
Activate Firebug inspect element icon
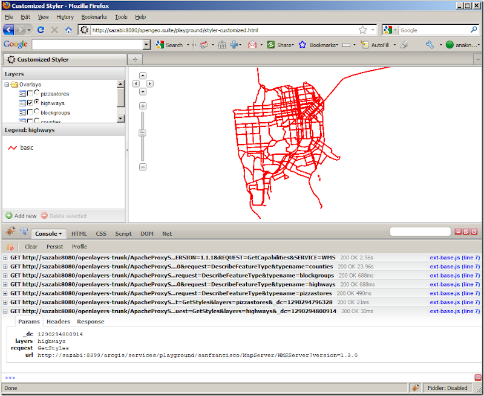(24, 232)
